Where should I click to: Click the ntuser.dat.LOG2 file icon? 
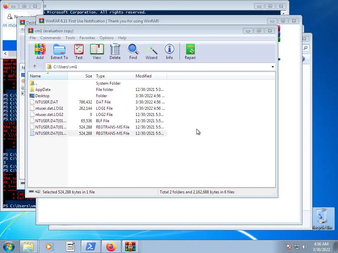point(32,114)
